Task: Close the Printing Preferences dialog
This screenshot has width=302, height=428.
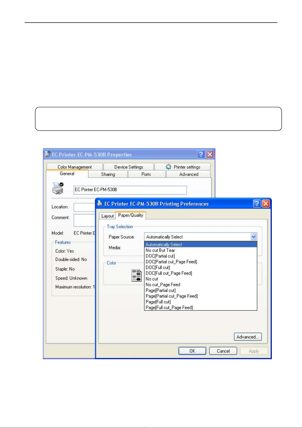Action: 266,203
